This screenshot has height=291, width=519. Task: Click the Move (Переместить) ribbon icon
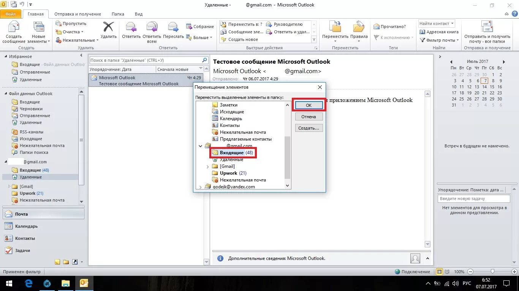point(335,27)
